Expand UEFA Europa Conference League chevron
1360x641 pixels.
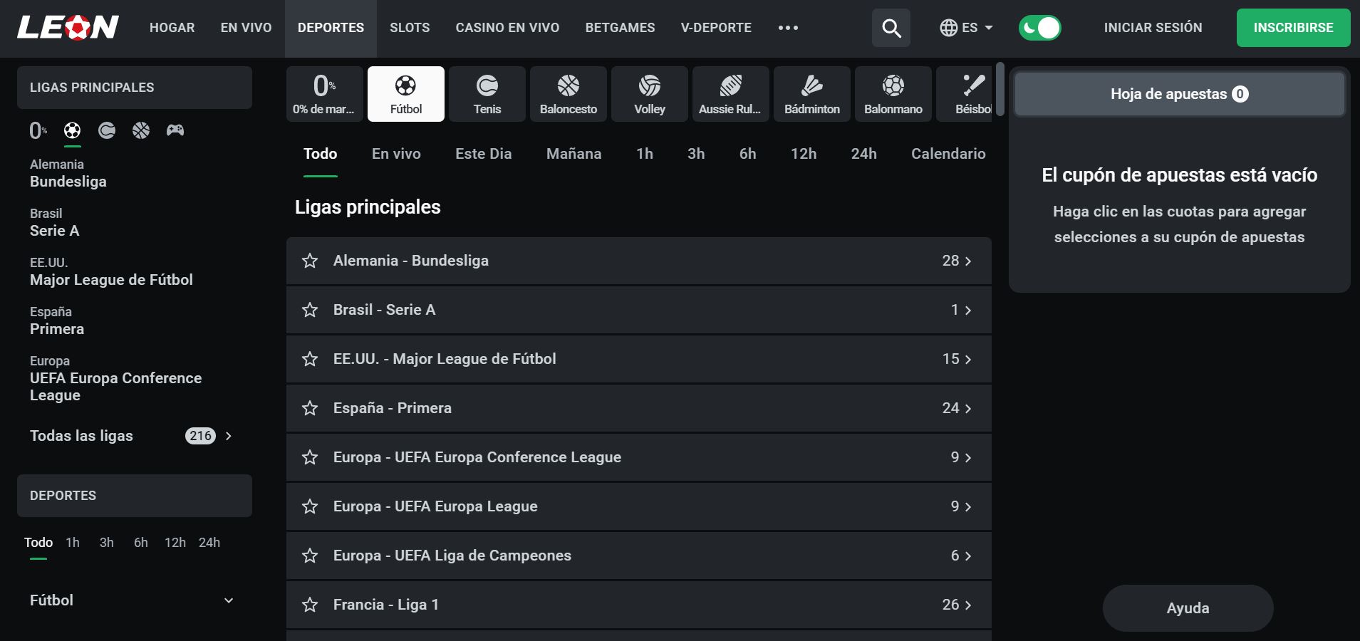(967, 458)
